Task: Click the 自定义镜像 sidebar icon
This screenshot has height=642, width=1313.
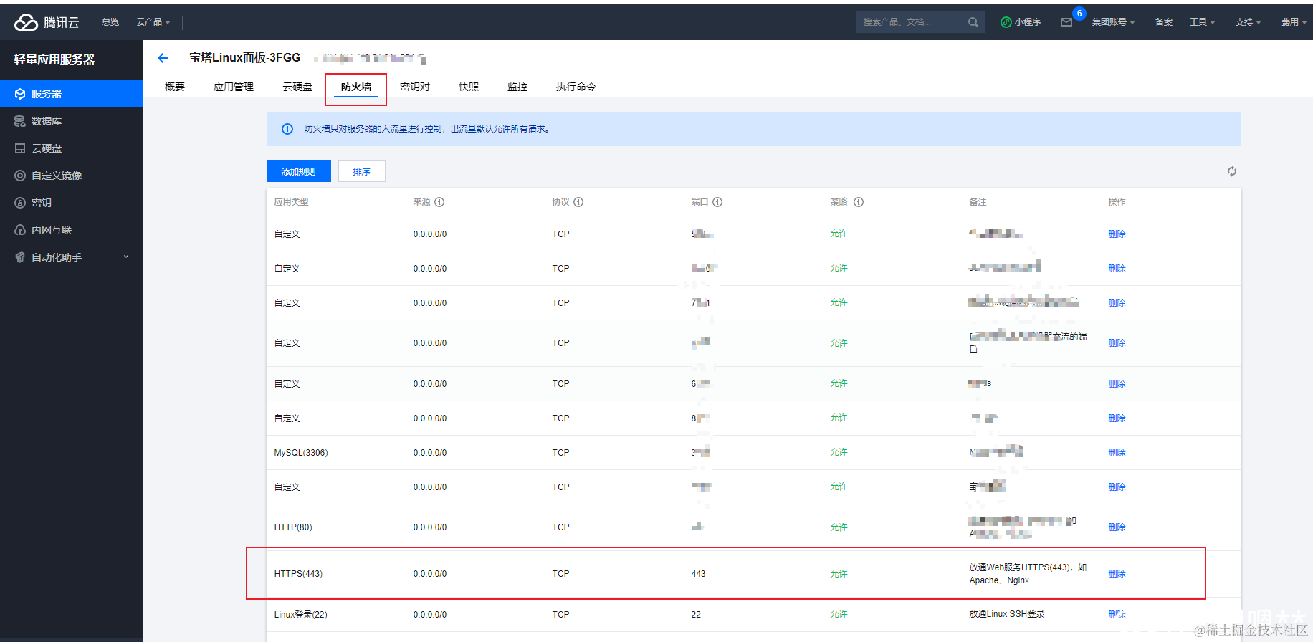Action: click(x=20, y=176)
